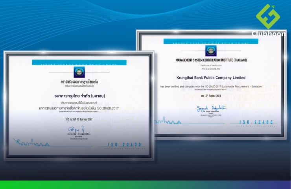291x189 pixels.
Task: Select "Krungthai Bank Public Company Limited" text
Action: (x=211, y=78)
